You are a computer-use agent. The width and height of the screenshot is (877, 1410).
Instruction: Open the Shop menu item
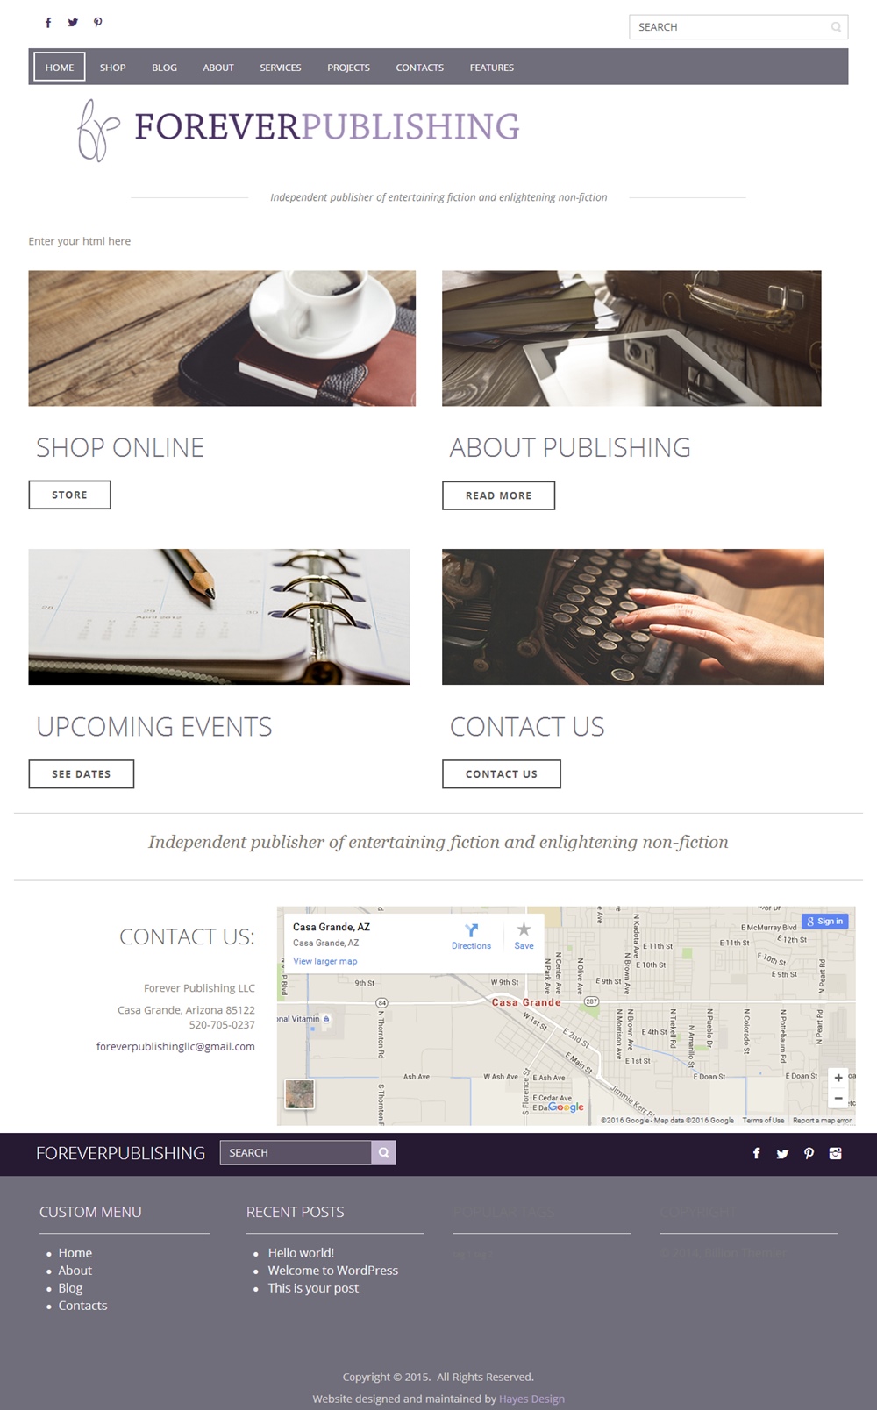coord(112,68)
